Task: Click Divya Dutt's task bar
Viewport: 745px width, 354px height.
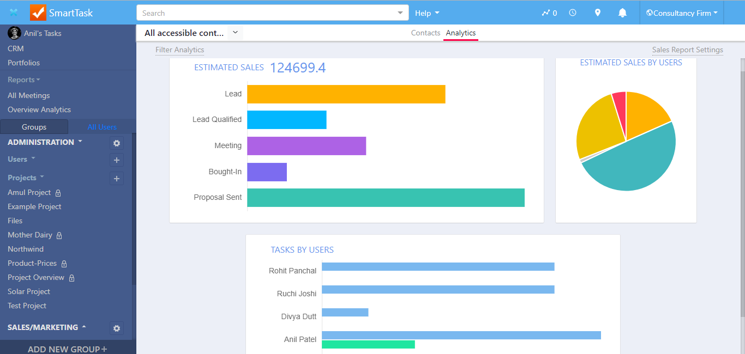Action: 345,313
